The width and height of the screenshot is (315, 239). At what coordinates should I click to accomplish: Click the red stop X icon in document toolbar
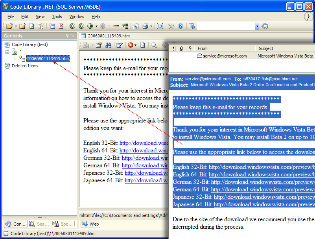click(x=131, y=45)
